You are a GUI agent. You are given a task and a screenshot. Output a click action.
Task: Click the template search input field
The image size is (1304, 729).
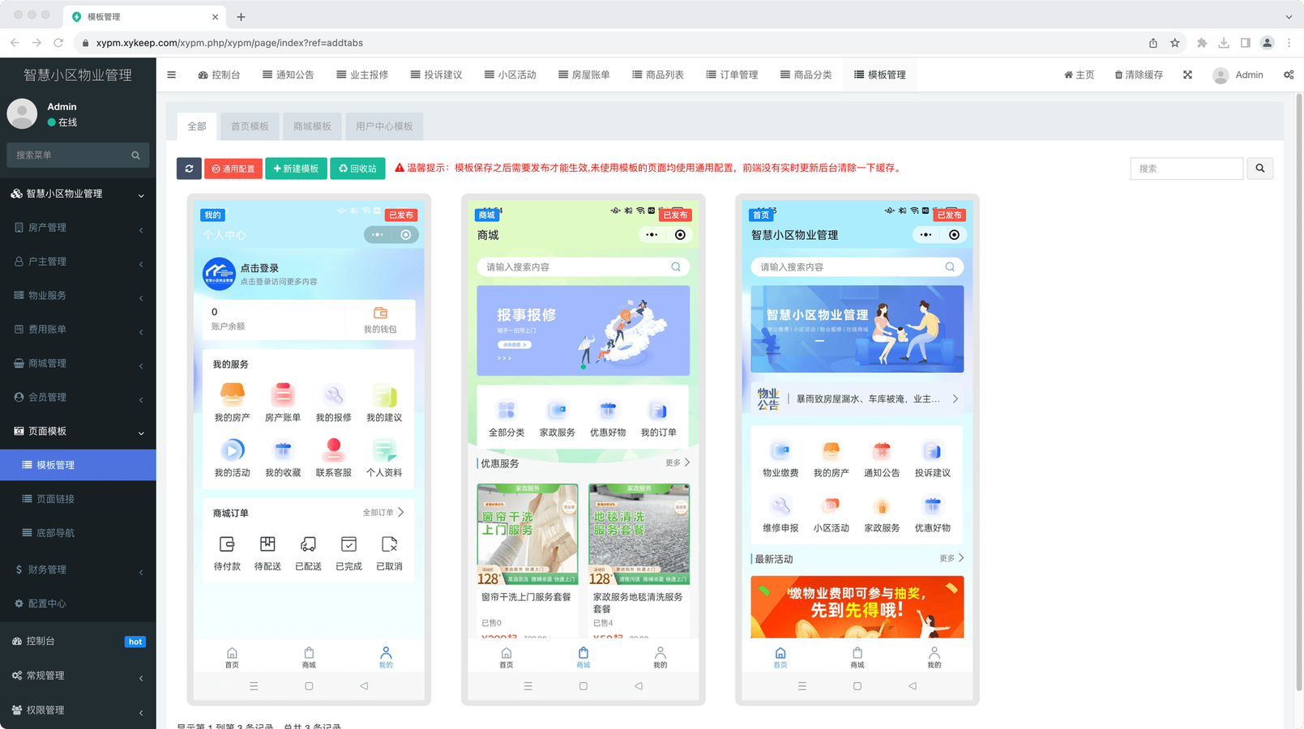coord(1186,168)
